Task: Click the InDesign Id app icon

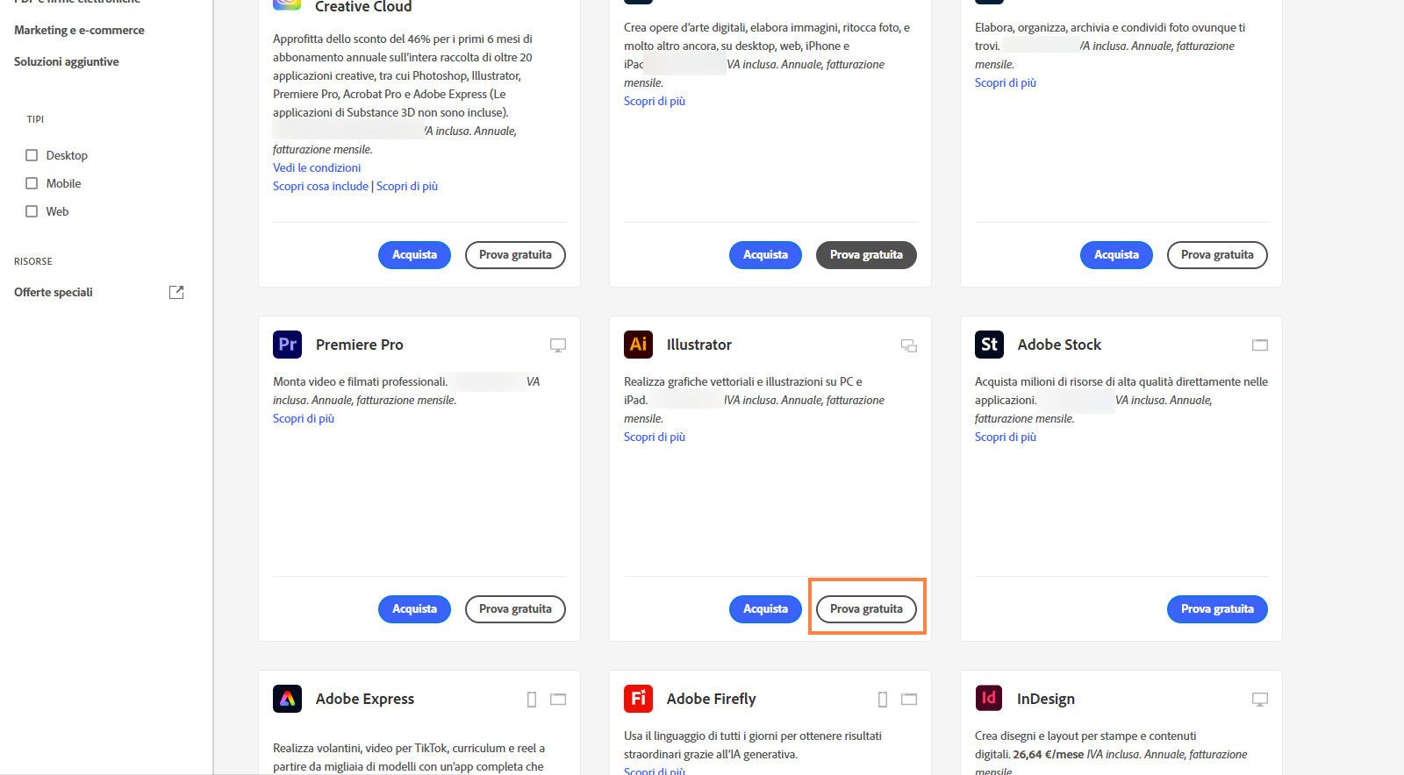Action: 989,699
